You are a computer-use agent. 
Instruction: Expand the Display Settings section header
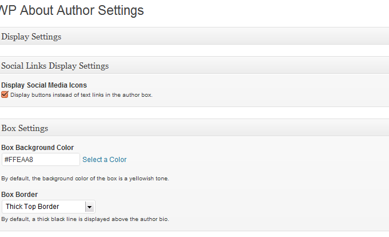31,37
